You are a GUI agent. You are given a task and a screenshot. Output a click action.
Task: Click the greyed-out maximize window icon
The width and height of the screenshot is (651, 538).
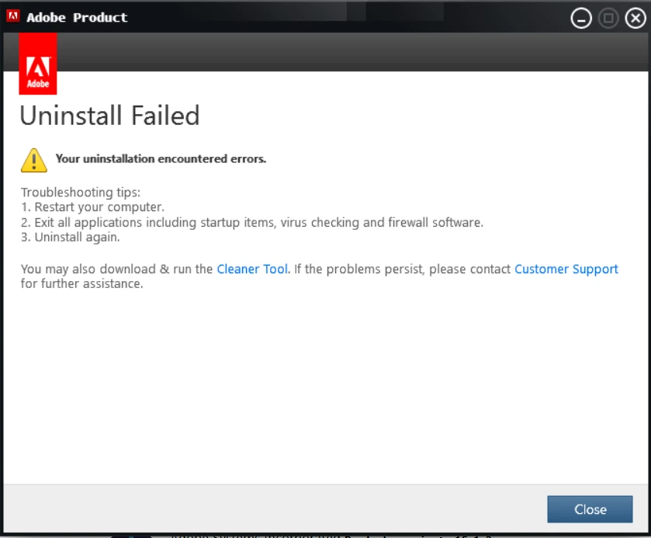(x=608, y=19)
